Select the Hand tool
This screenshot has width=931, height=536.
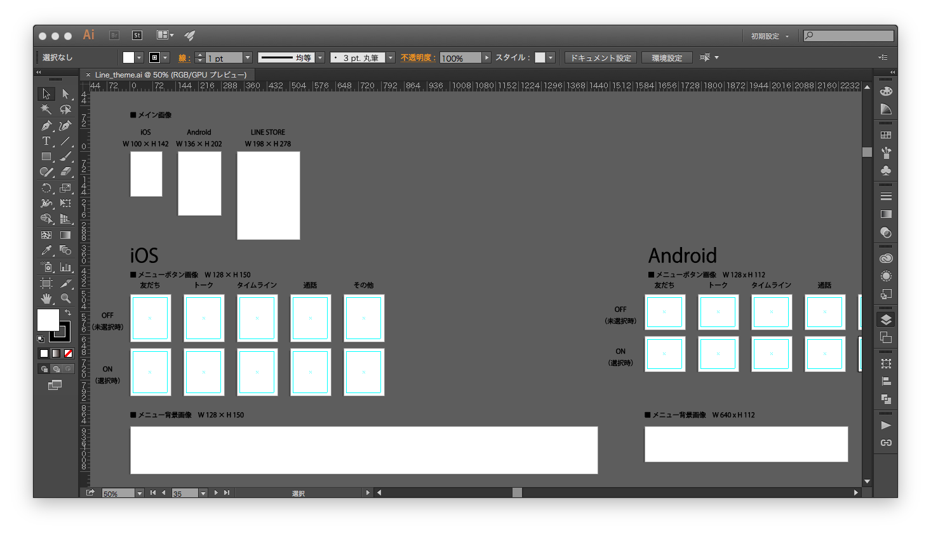pos(46,298)
